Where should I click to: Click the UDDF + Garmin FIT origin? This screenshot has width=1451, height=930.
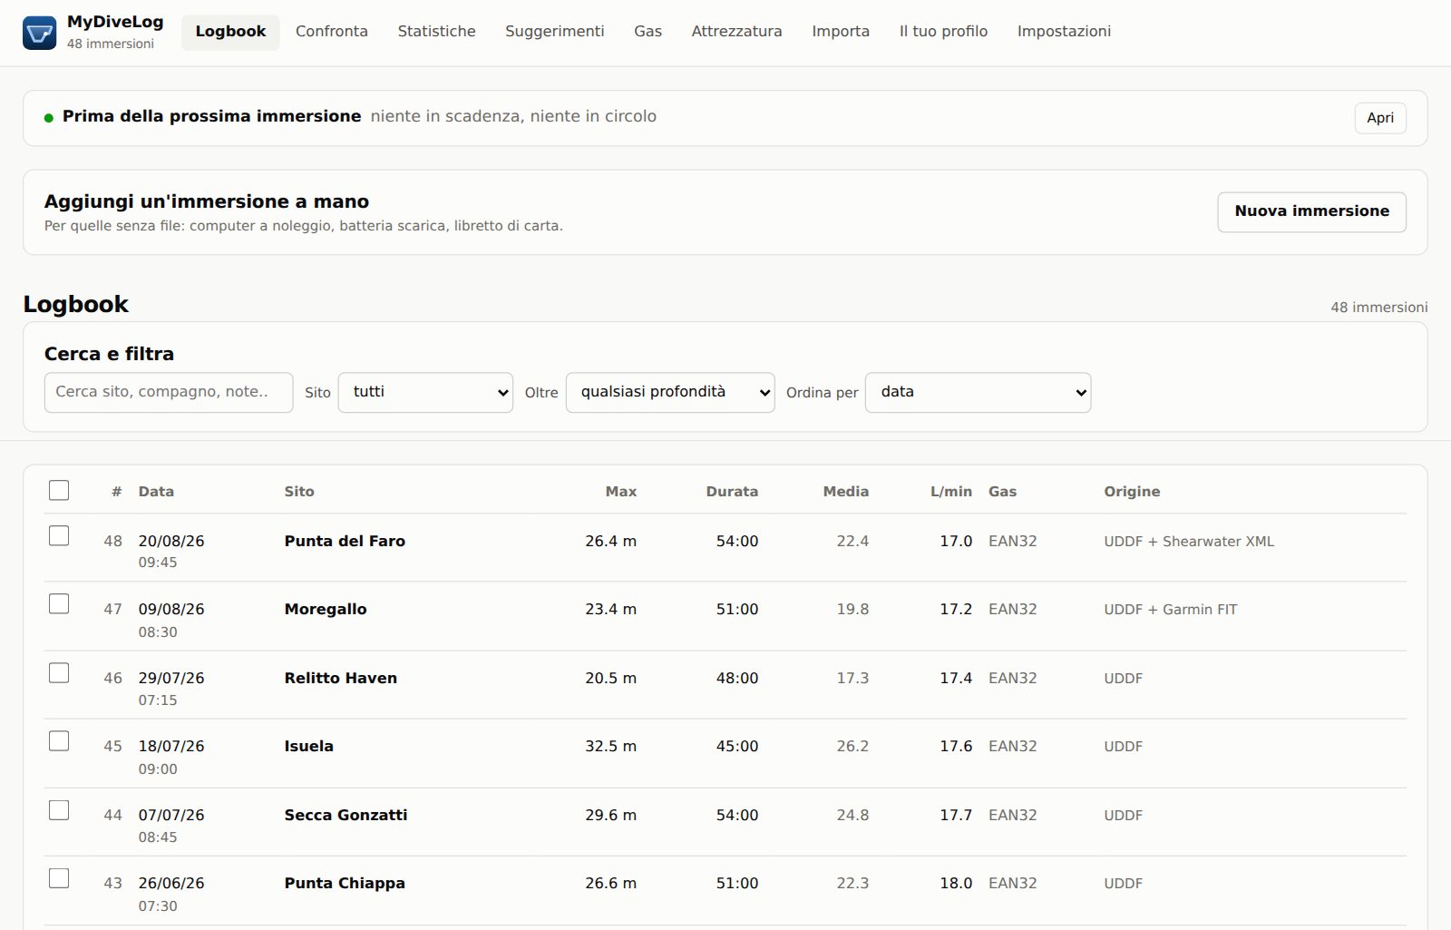pyautogui.click(x=1170, y=610)
